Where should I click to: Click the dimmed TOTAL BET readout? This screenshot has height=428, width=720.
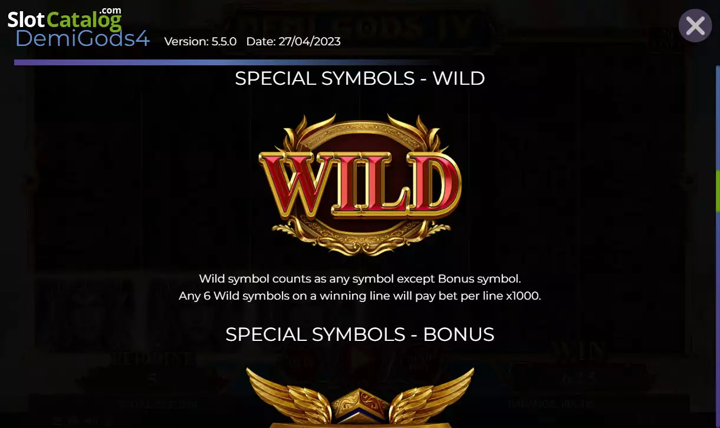click(157, 405)
